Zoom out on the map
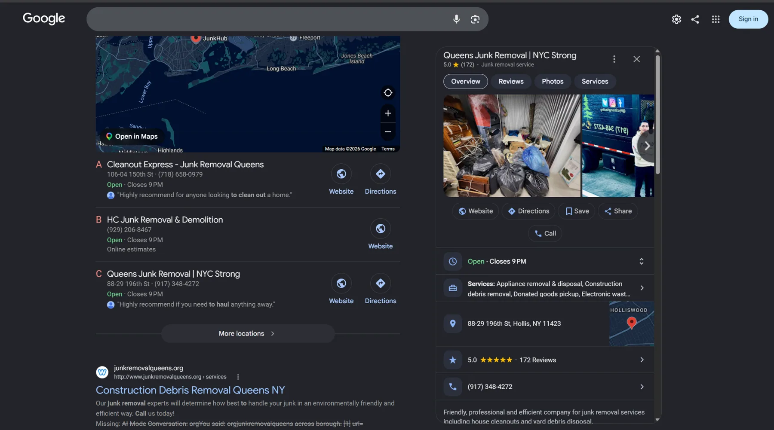The height and width of the screenshot is (430, 774). [x=388, y=132]
